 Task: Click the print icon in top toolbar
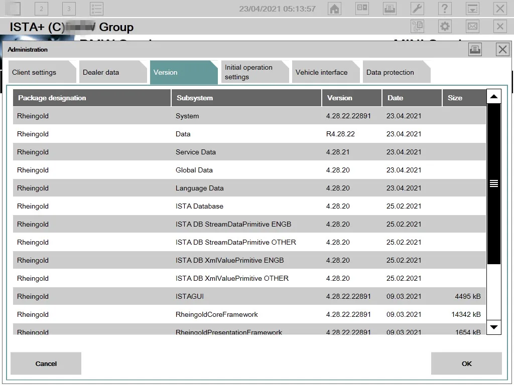[x=390, y=9]
